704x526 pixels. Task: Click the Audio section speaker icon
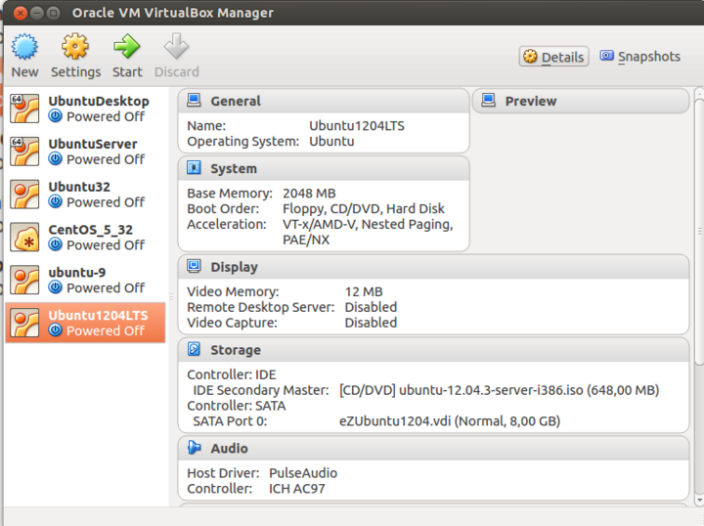194,448
